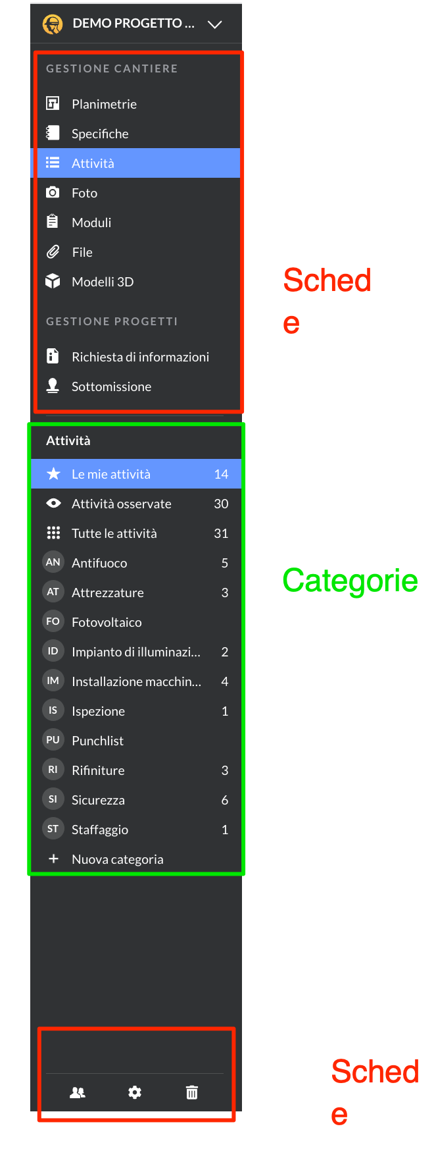The width and height of the screenshot is (434, 1168).
Task: Open the Moduli clipboard icon
Action: 53,222
